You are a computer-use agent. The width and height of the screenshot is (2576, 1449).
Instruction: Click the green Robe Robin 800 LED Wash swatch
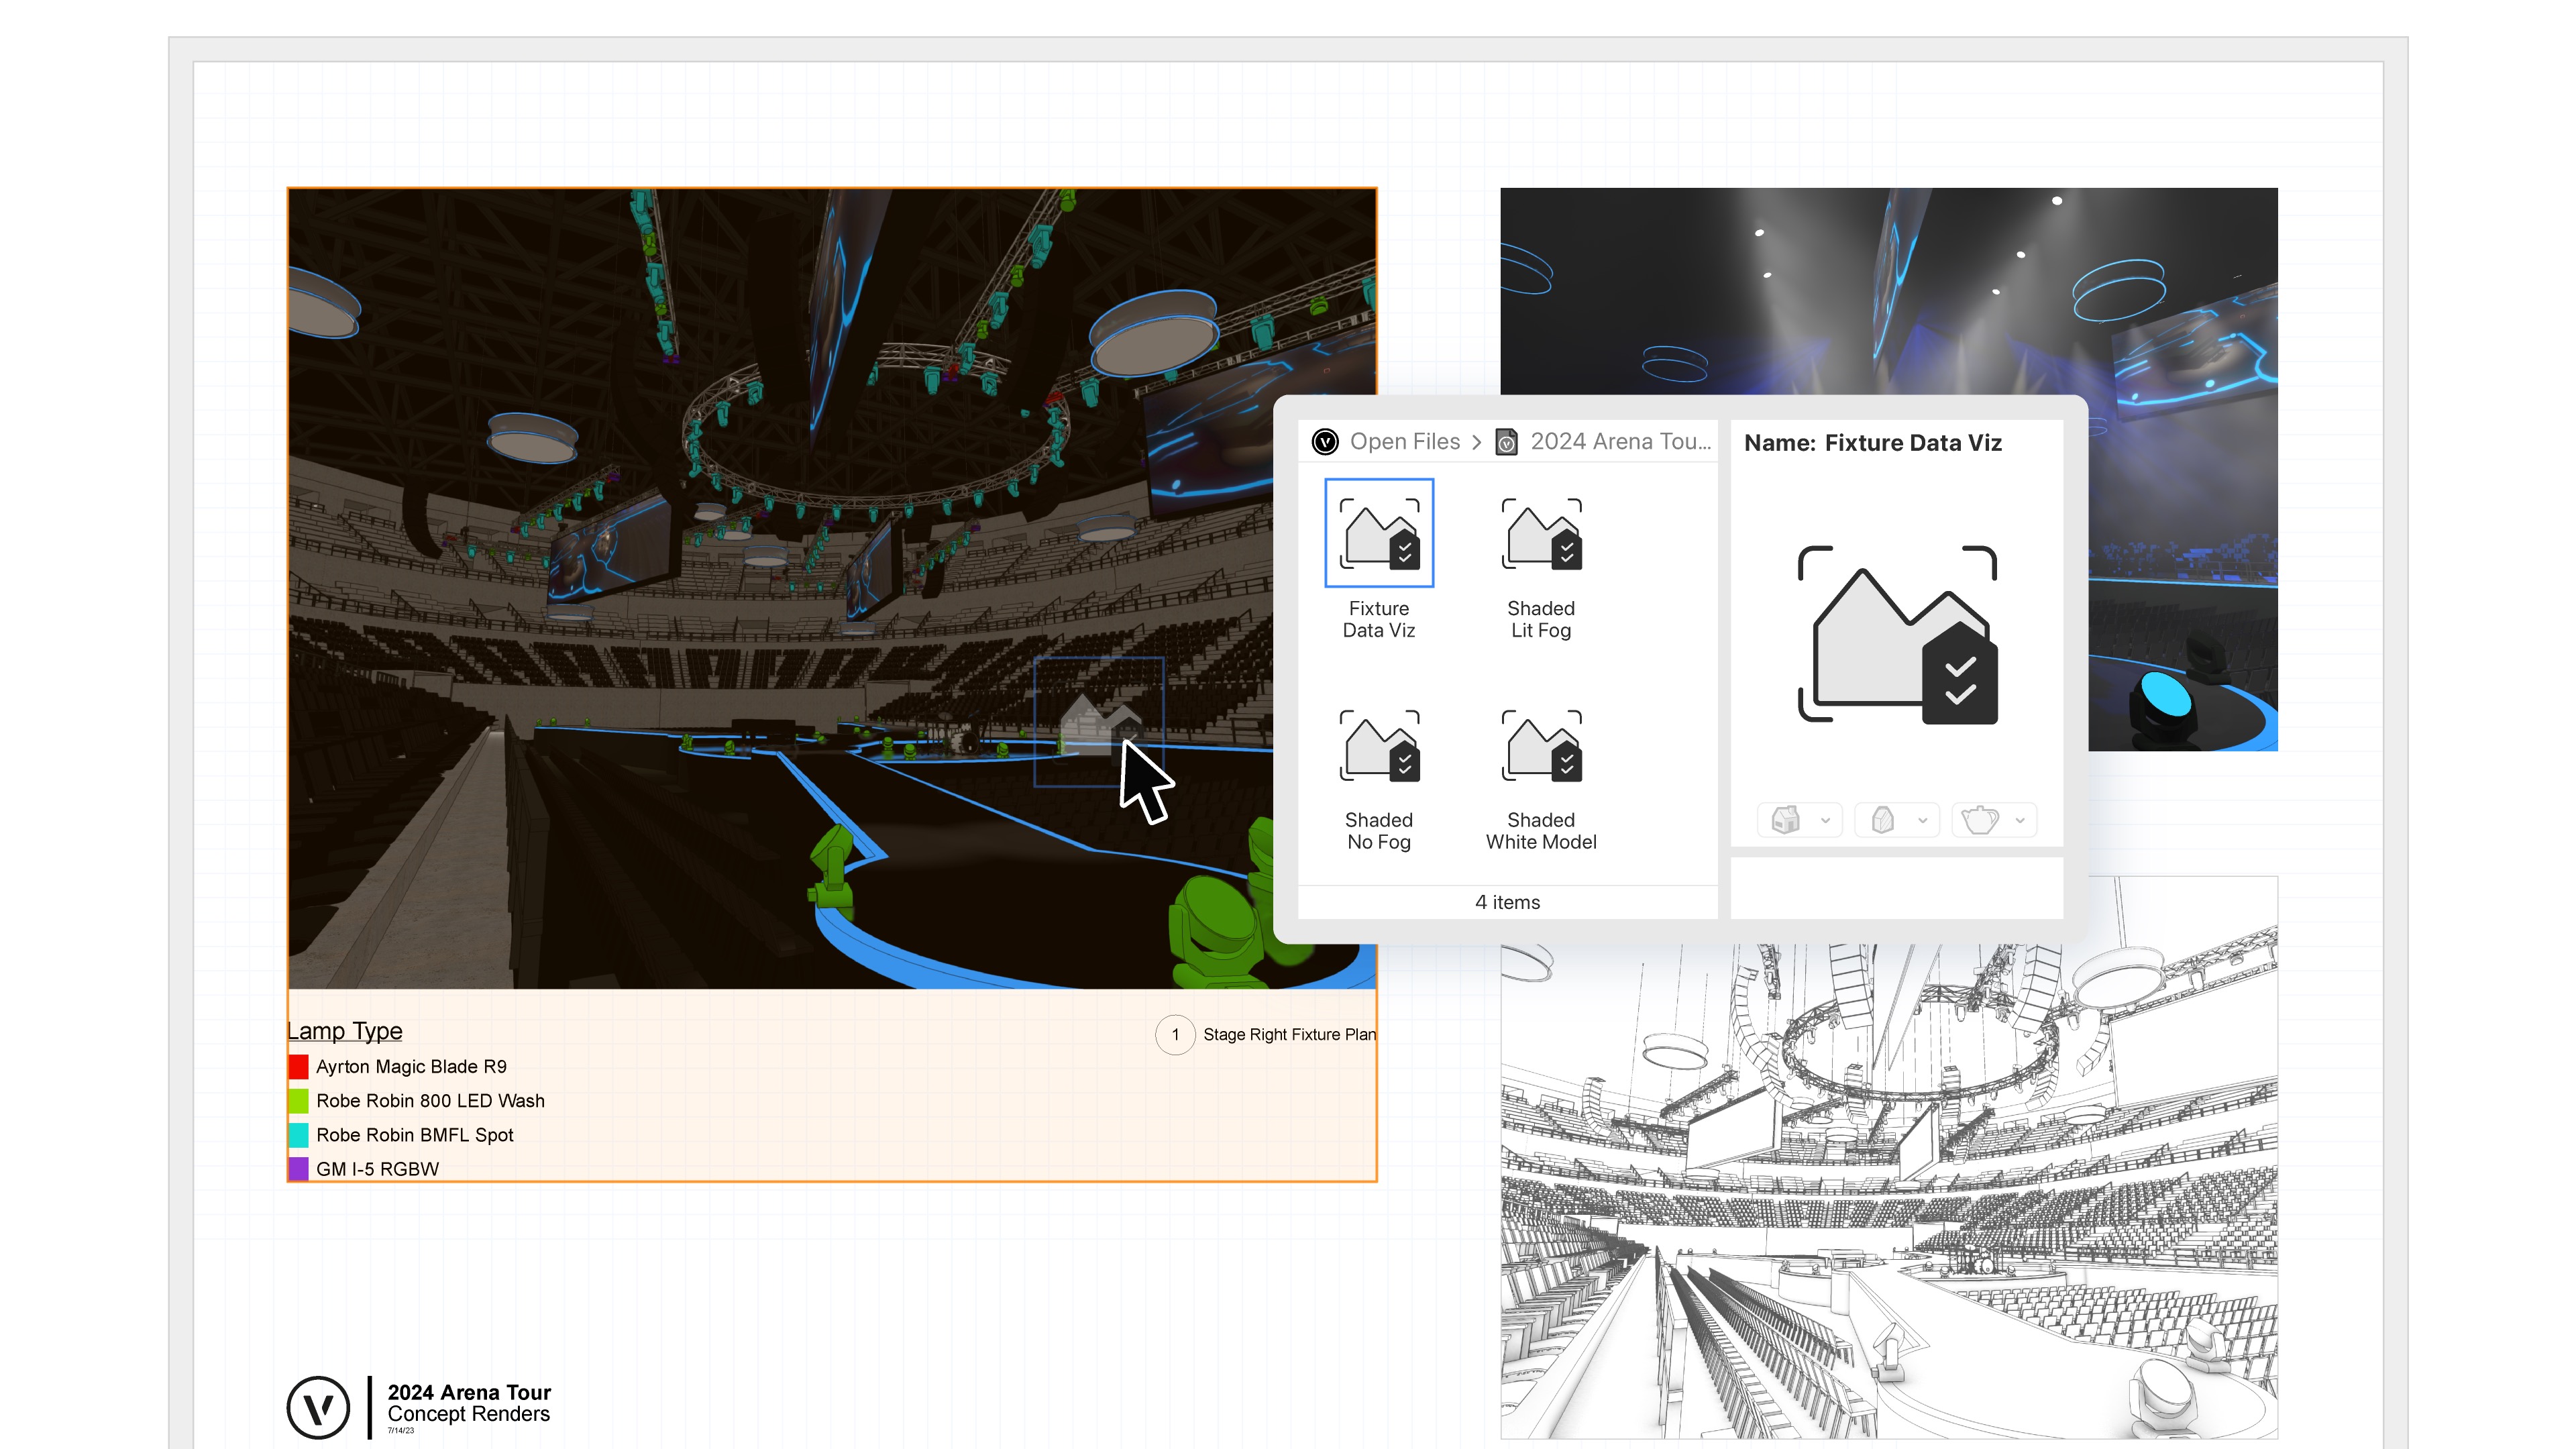click(x=299, y=1101)
